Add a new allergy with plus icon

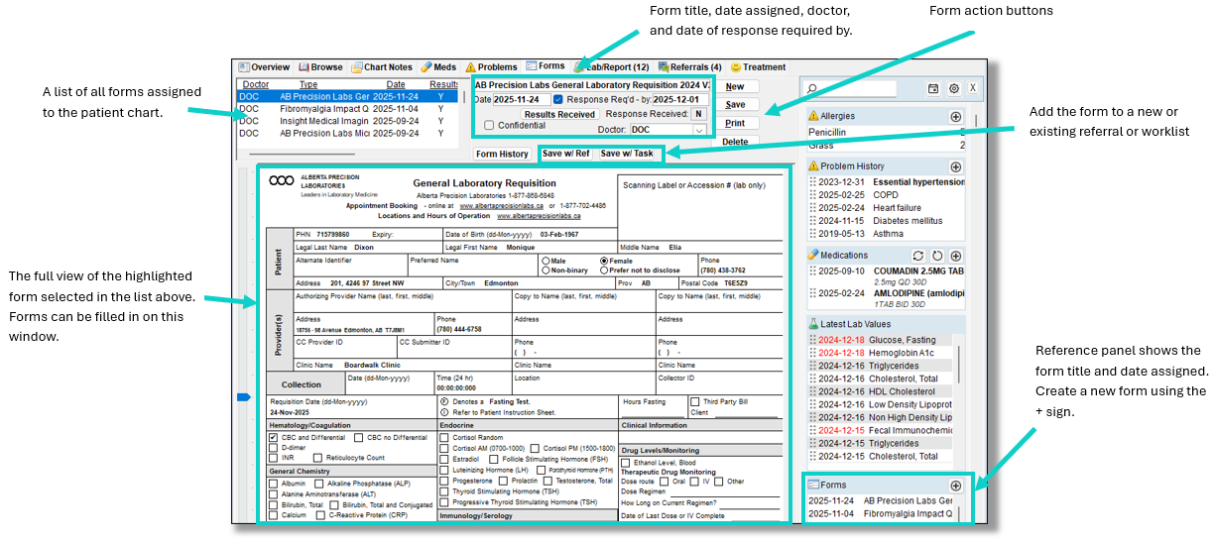955,116
